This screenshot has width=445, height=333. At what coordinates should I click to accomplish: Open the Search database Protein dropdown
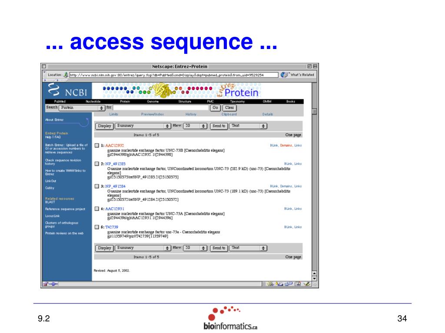pos(82,108)
